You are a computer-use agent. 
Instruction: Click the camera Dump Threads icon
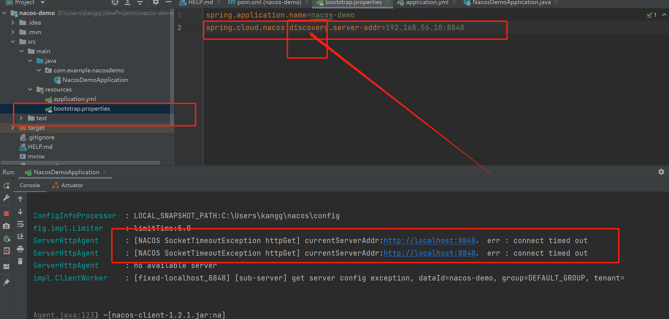[x=6, y=226]
